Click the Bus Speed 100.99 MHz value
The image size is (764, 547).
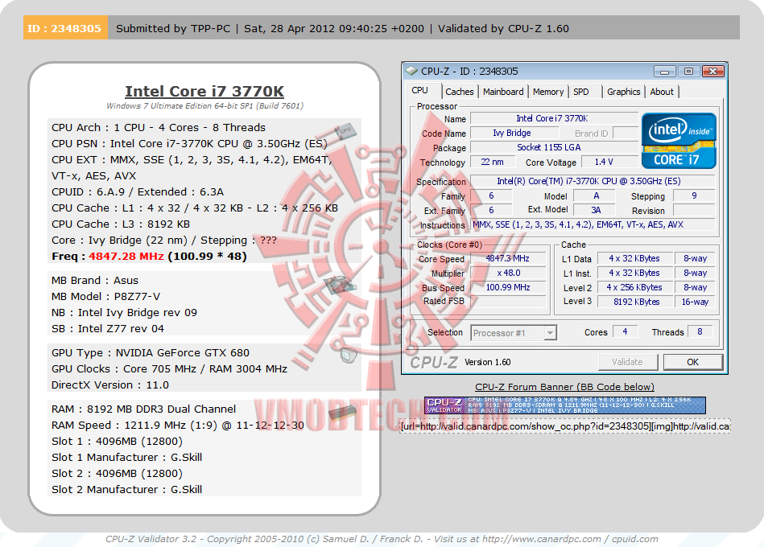pos(507,287)
